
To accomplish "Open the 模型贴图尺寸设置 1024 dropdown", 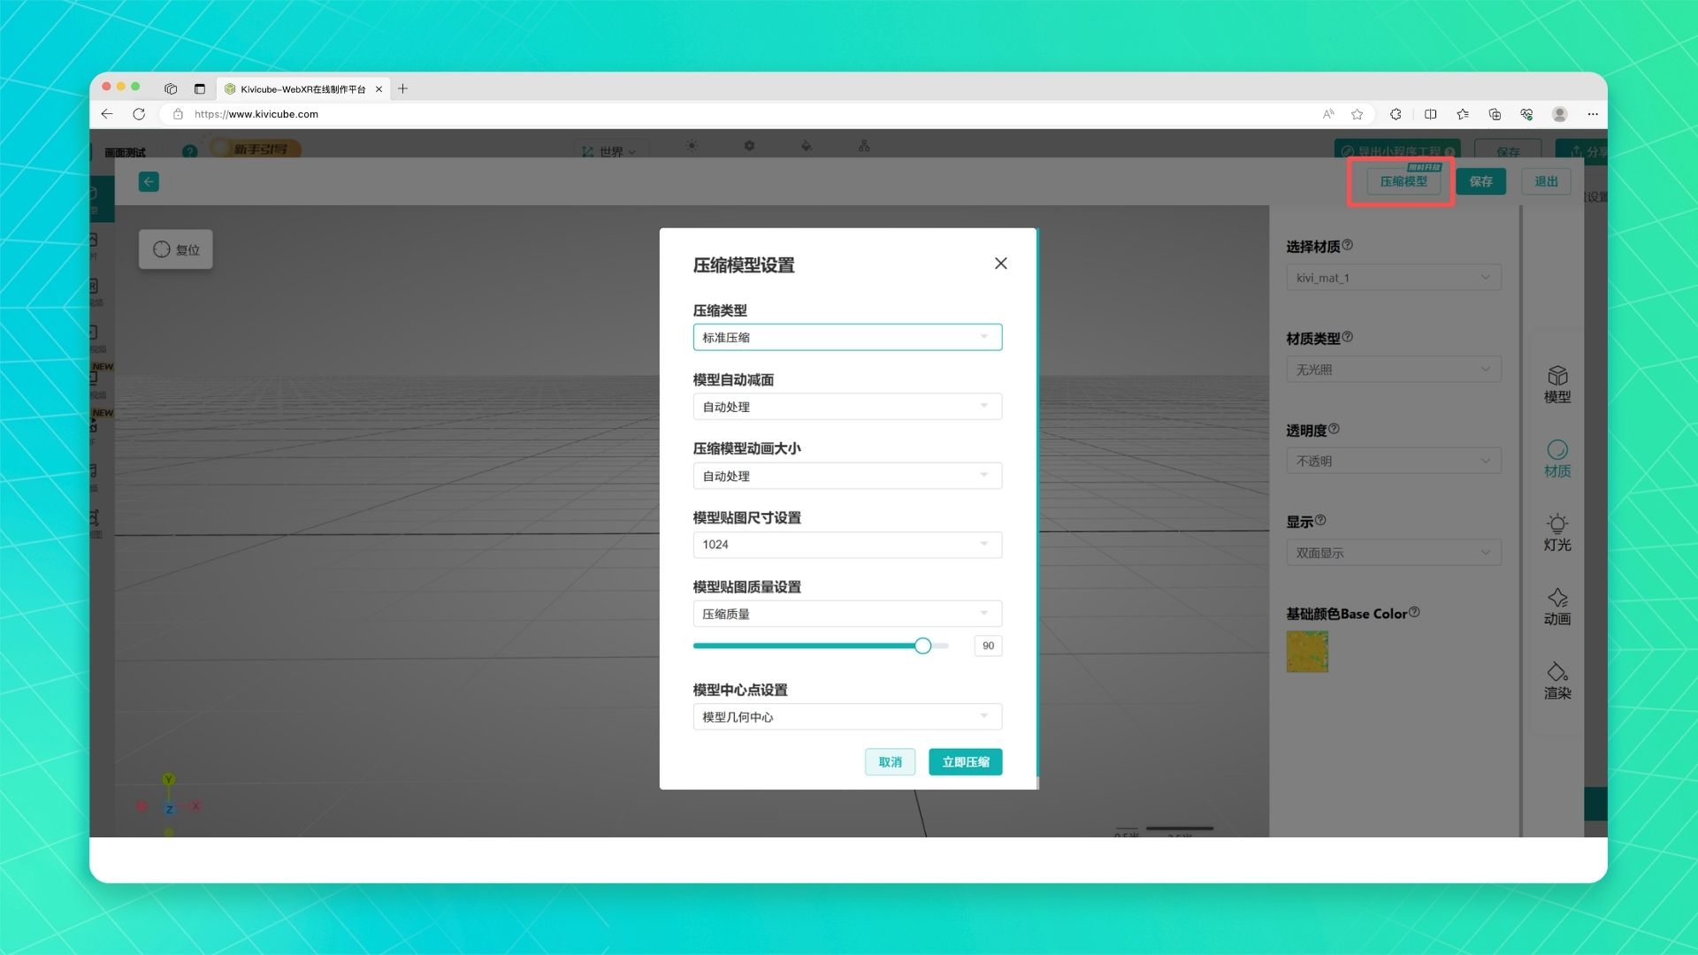I will click(846, 545).
